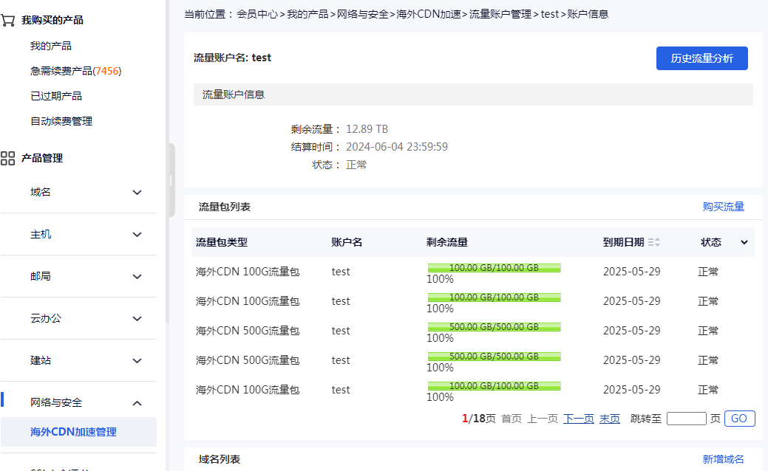Expand the 邮局 sidebar section

(137, 277)
